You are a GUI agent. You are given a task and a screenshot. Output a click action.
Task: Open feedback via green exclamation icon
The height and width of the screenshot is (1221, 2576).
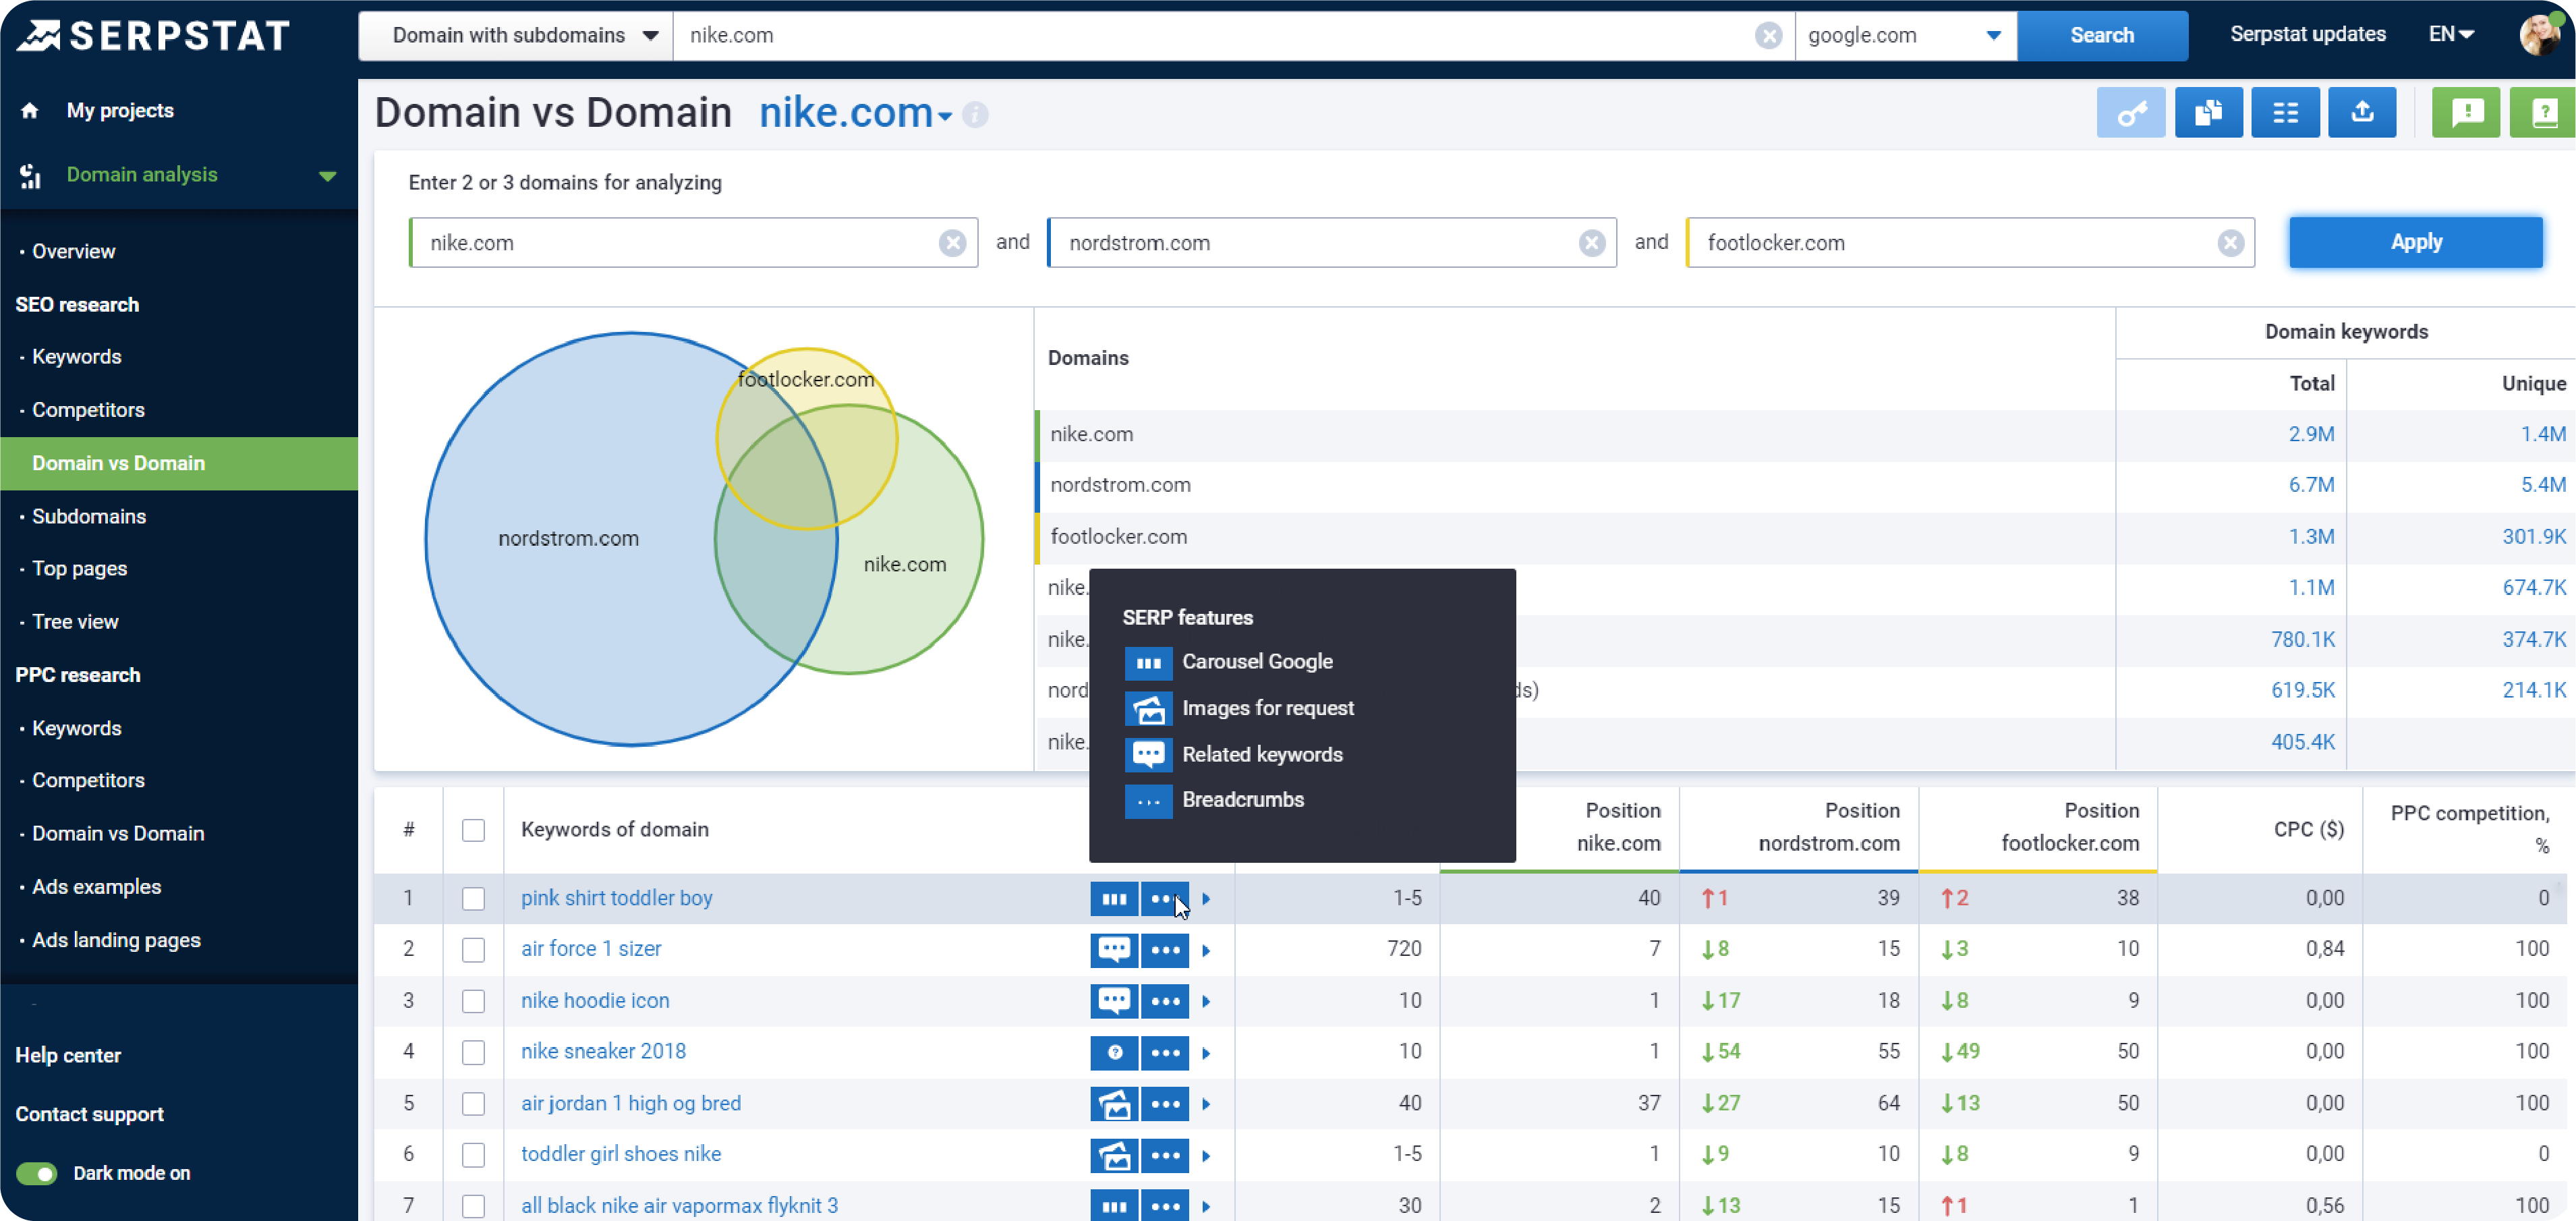pyautogui.click(x=2466, y=112)
